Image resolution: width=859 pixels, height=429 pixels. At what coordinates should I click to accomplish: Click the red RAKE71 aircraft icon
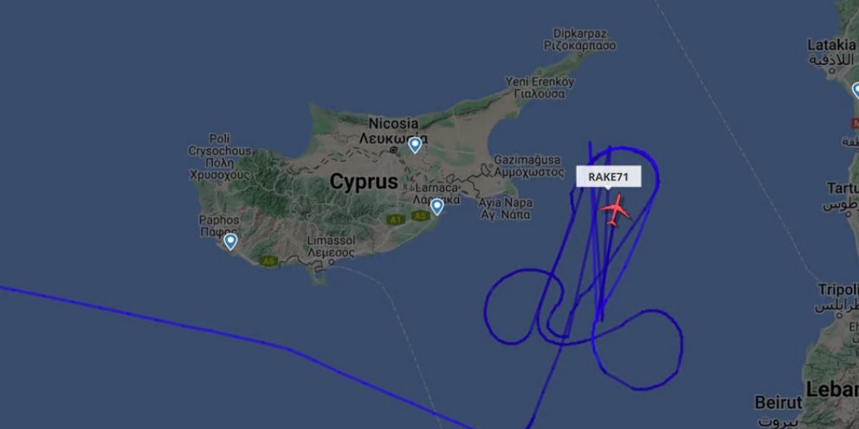coord(615,210)
